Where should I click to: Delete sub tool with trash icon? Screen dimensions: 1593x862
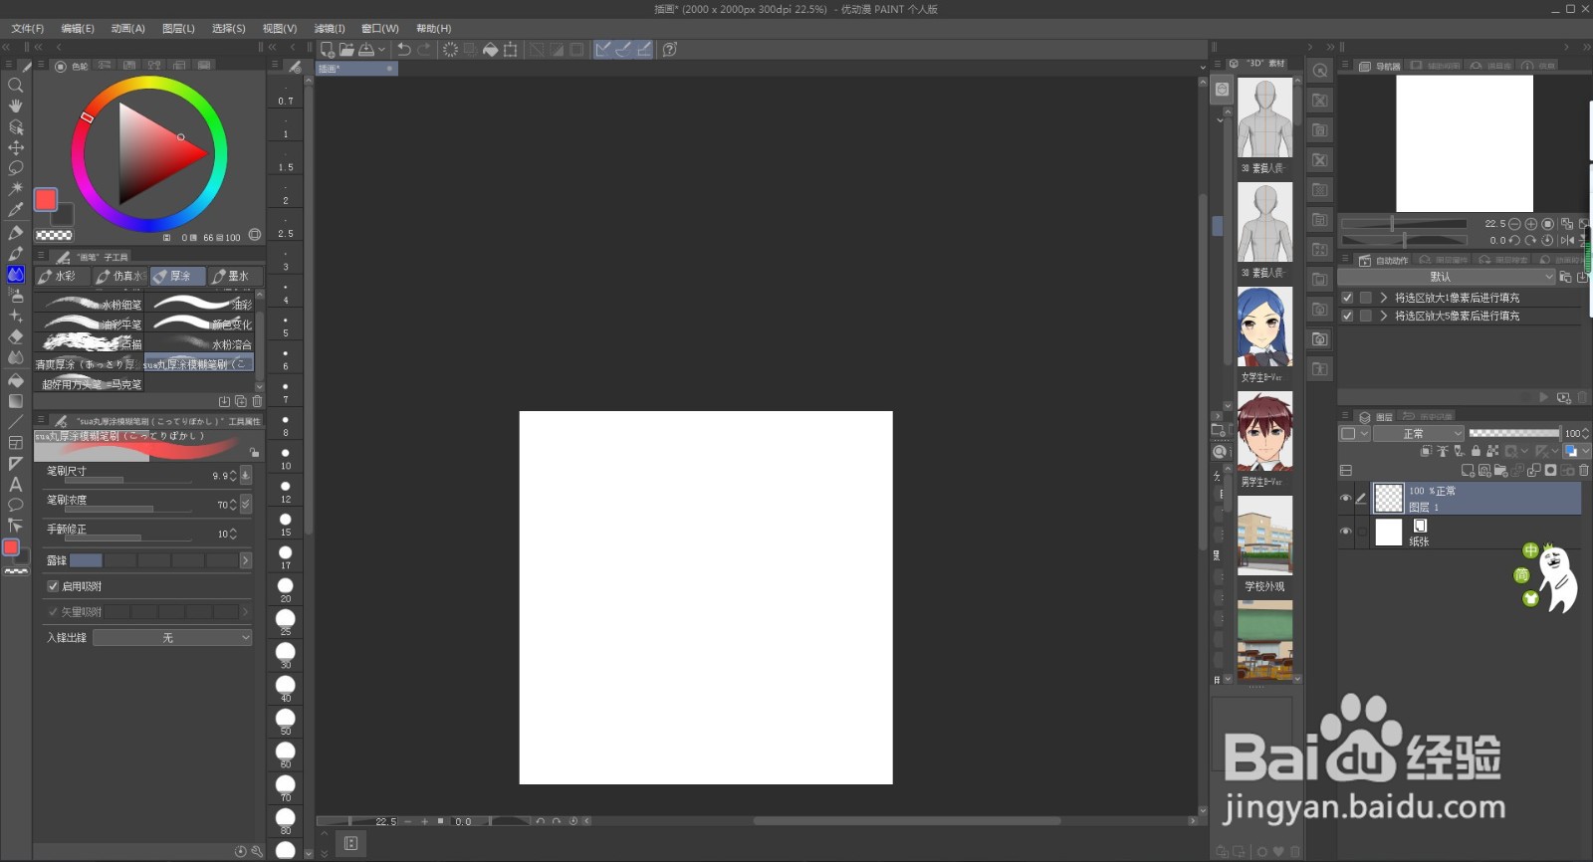click(x=257, y=401)
